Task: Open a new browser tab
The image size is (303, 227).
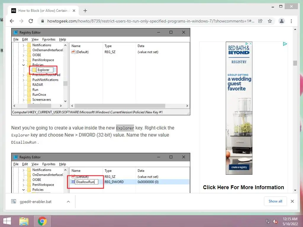Action: (85, 11)
